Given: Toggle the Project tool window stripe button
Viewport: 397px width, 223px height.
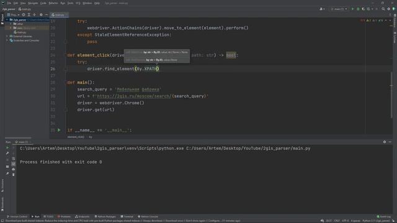Looking at the screenshot, I should (2, 19).
